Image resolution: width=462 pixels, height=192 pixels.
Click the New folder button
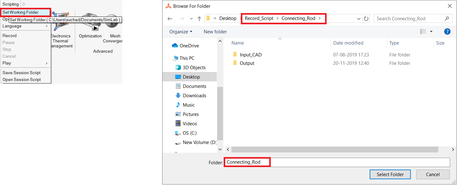[215, 32]
